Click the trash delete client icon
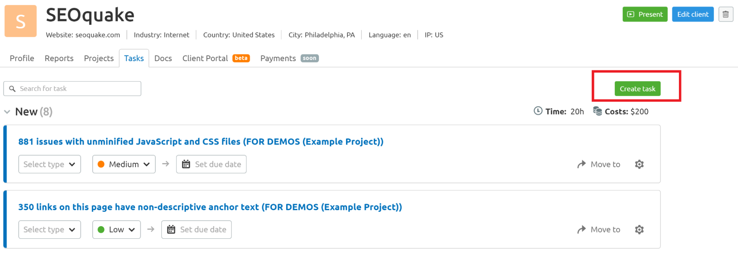The image size is (738, 253). click(725, 14)
